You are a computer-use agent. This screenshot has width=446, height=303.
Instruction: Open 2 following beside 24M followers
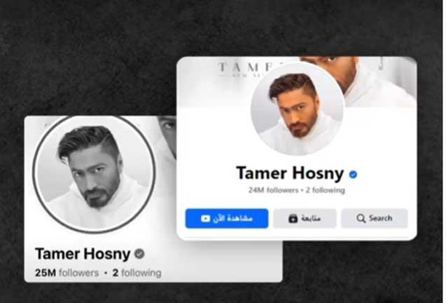click(325, 190)
